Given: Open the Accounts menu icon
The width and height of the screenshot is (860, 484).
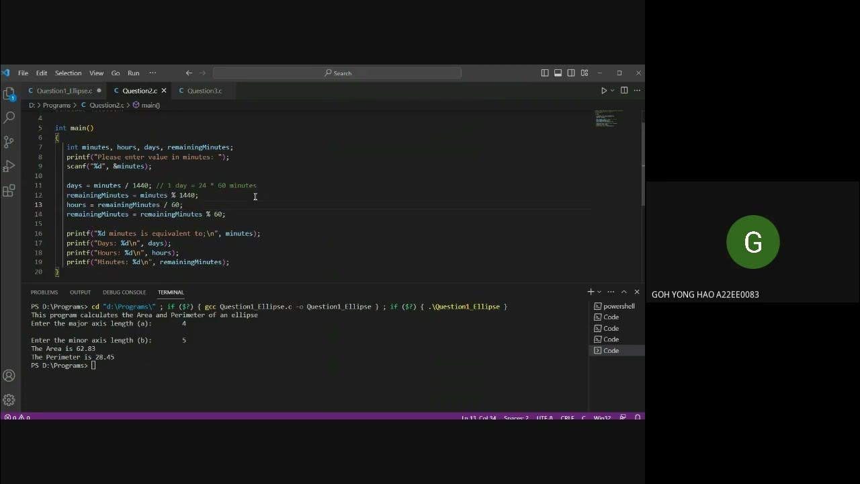Looking at the screenshot, I should (x=9, y=376).
